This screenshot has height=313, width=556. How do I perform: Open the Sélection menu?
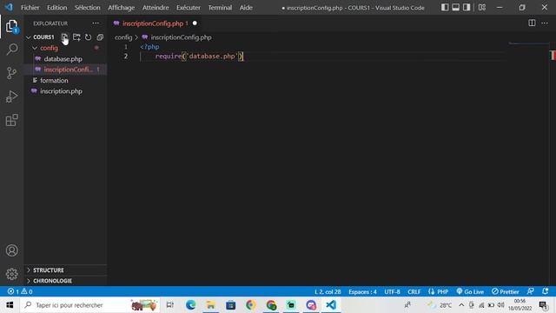[87, 8]
